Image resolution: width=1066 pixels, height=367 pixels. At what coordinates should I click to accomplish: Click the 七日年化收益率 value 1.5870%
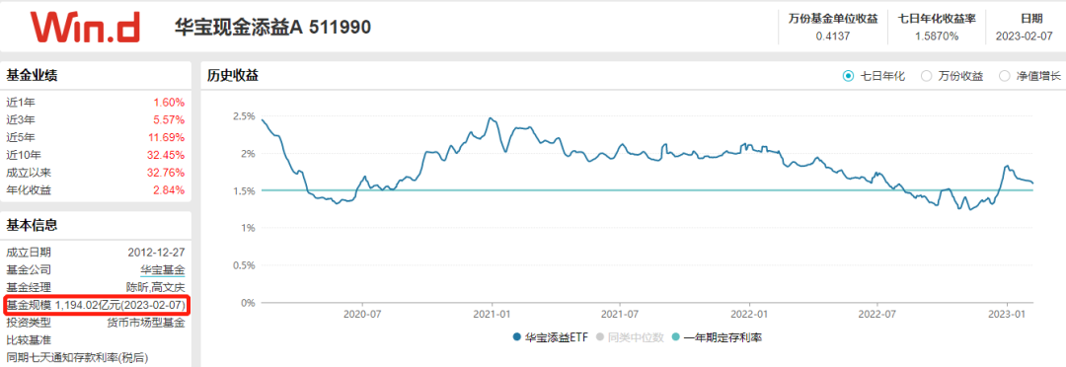(x=936, y=37)
